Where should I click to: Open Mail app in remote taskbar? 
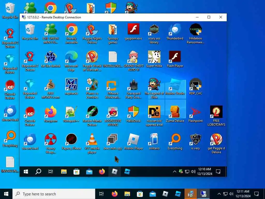click(x=89, y=172)
